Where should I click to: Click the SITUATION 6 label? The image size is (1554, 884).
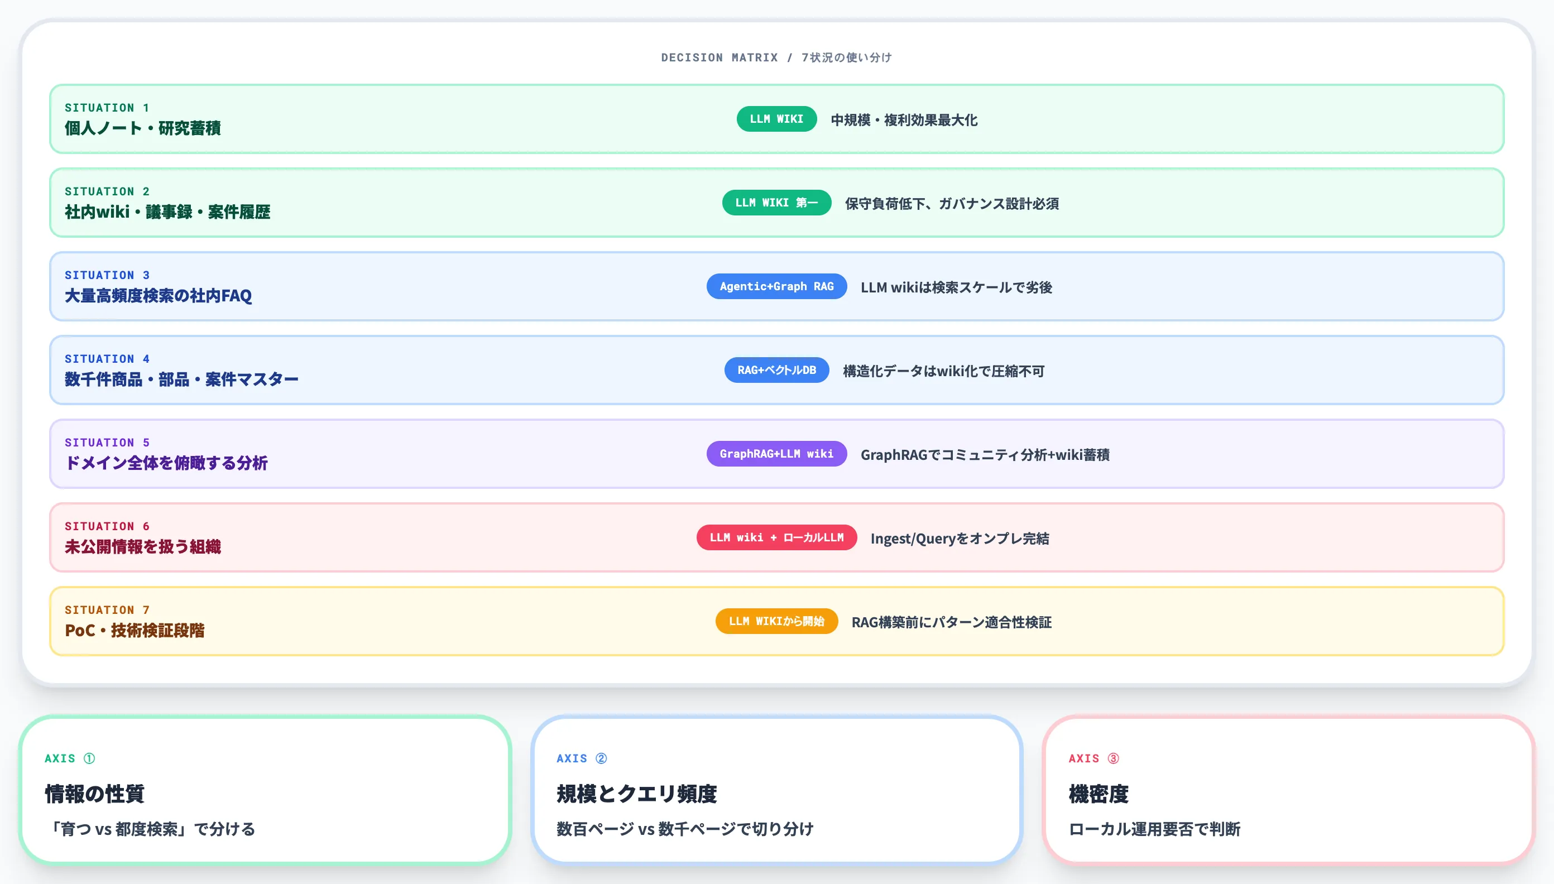pos(107,526)
